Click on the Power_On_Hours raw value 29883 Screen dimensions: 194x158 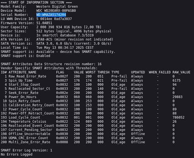click(x=177, y=97)
